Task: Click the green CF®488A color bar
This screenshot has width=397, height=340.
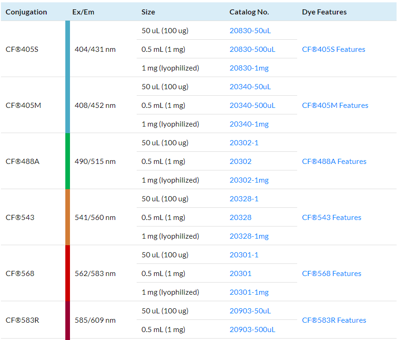Action: click(x=68, y=161)
